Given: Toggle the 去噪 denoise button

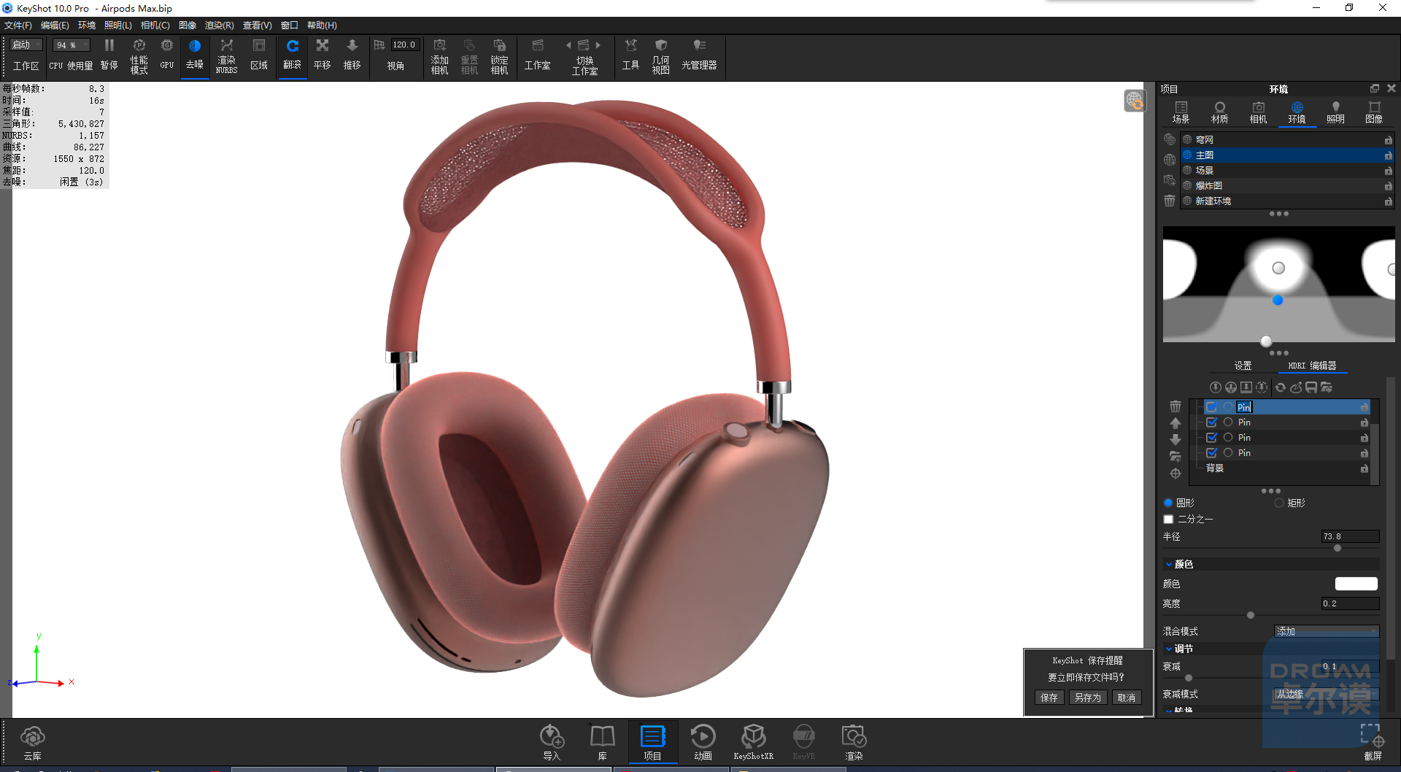Looking at the screenshot, I should [195, 55].
